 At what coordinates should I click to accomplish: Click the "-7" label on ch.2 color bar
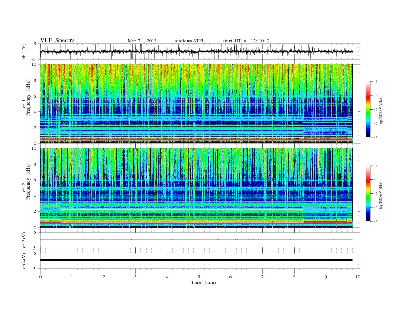(x=375, y=221)
